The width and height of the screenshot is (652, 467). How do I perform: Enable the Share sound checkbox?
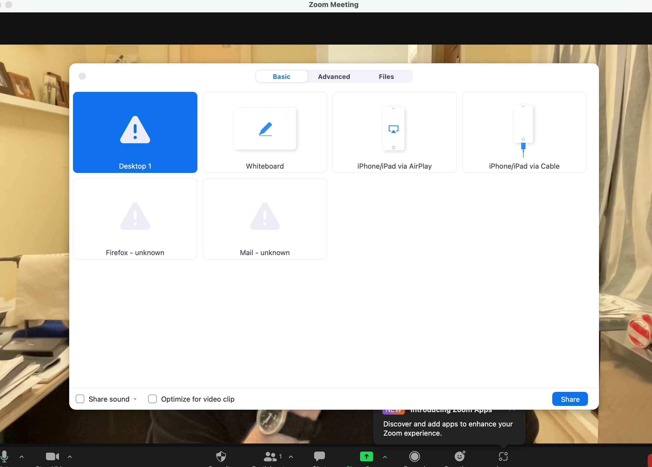click(80, 399)
